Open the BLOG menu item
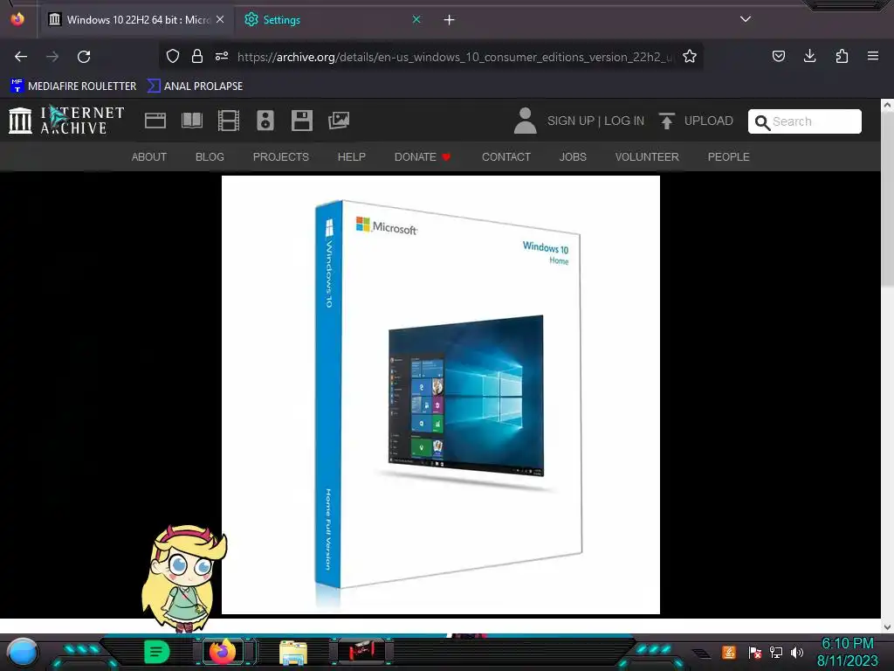Image resolution: width=894 pixels, height=671 pixels. (x=210, y=157)
